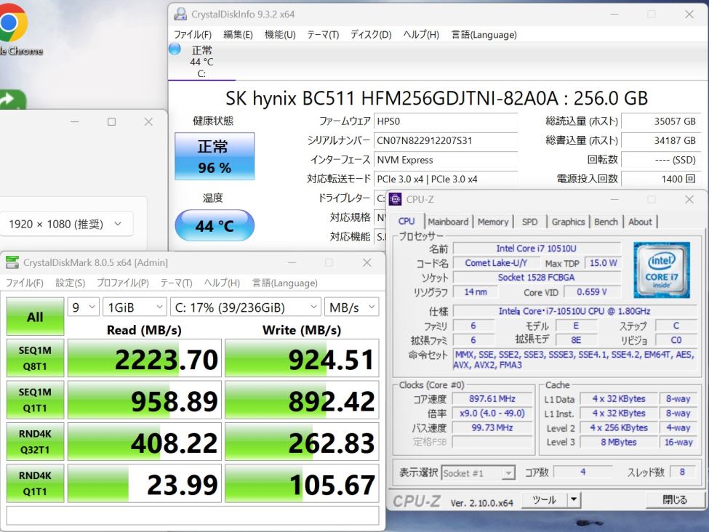Image resolution: width=709 pixels, height=532 pixels.
Task: Click the blue health status orb for drive C:
Action: click(175, 49)
